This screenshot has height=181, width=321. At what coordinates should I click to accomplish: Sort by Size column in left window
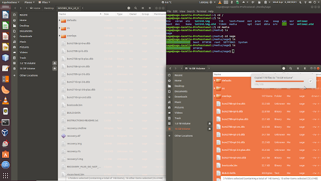[109, 14]
